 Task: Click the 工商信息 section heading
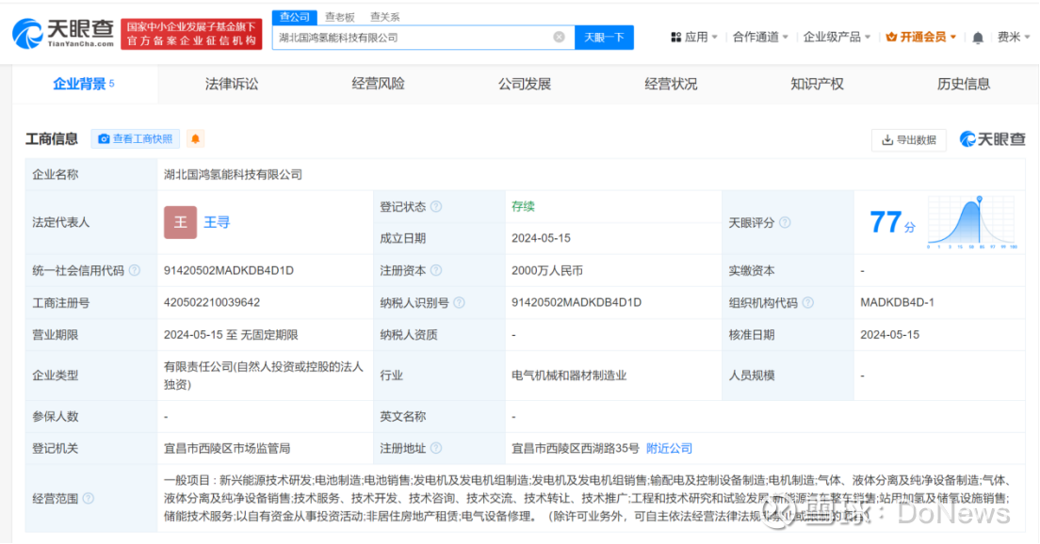click(52, 139)
